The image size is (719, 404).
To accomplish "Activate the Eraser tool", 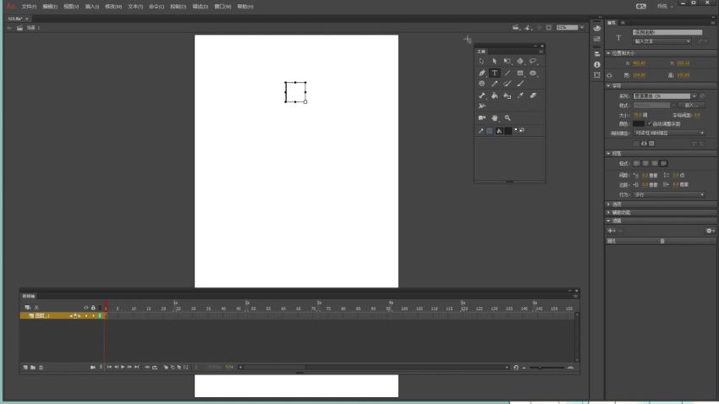I will (533, 96).
